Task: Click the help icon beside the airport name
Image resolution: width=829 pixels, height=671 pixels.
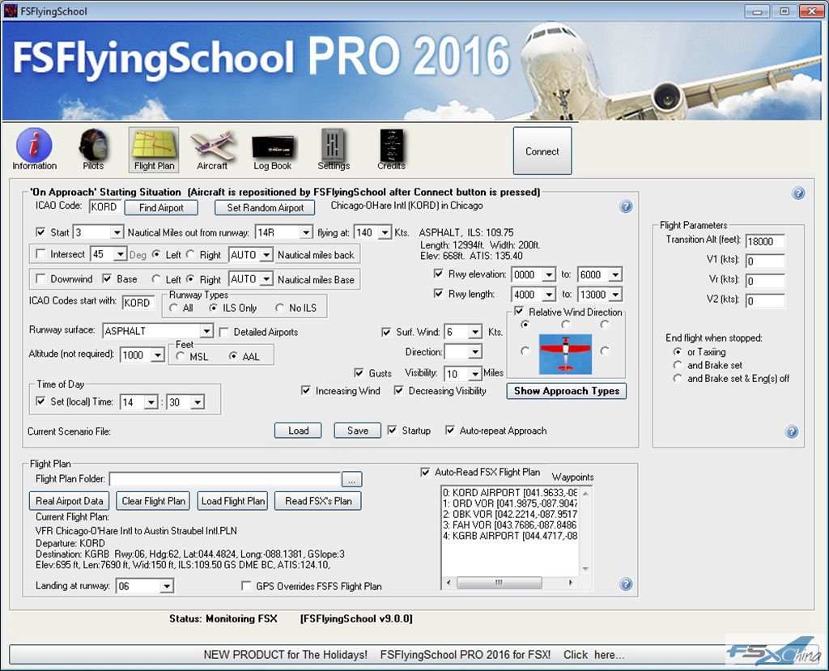Action: (626, 206)
